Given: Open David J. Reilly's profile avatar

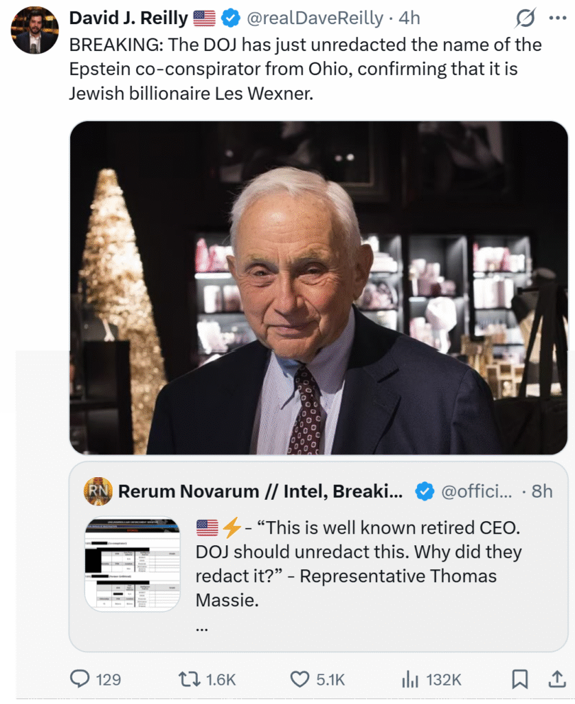Looking at the screenshot, I should tap(35, 31).
